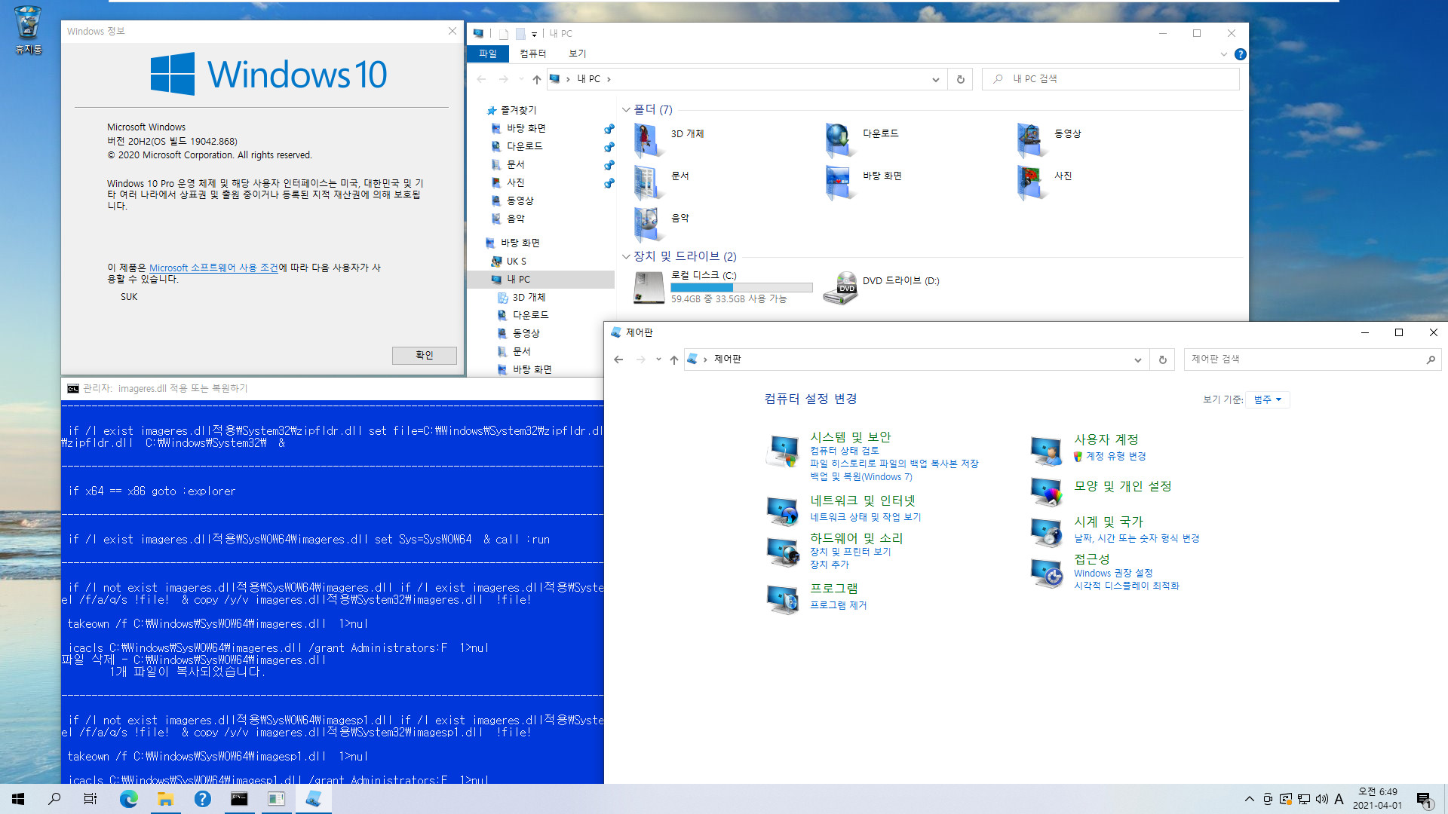Open the 사진 folder icon in the folder list

pyautogui.click(x=1031, y=182)
